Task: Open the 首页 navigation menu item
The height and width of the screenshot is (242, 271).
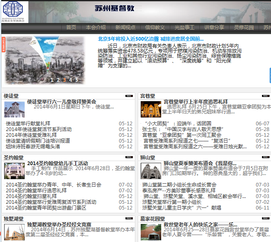Action: 71,28
